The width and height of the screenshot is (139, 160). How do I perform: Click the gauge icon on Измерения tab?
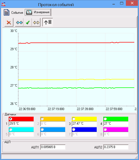pos(29,12)
